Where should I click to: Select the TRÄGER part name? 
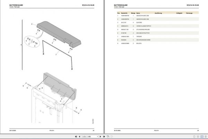(139, 36)
